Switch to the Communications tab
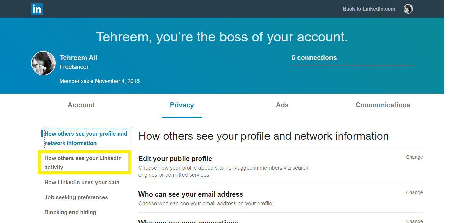The width and height of the screenshot is (449, 223). click(383, 105)
